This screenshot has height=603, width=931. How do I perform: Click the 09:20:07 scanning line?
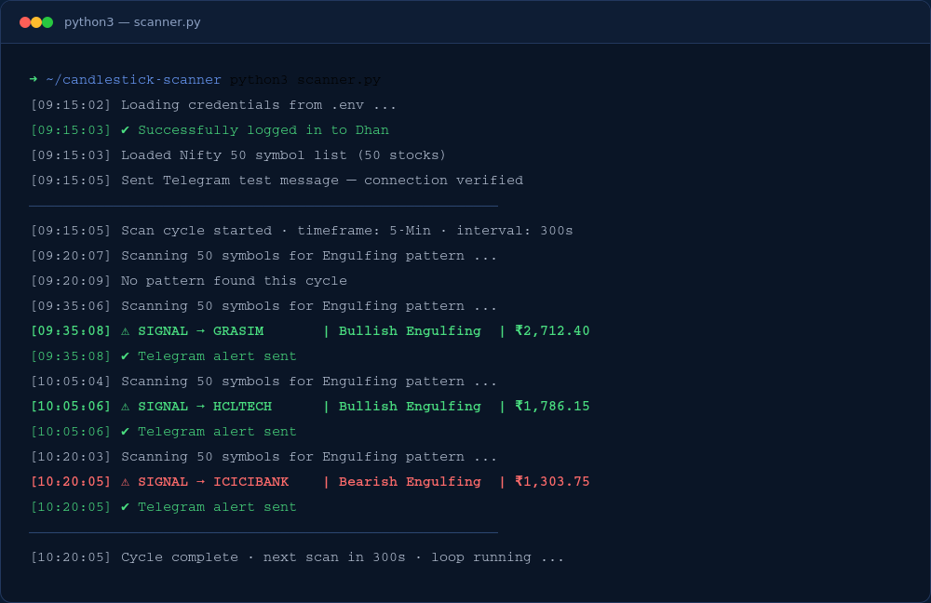263,256
